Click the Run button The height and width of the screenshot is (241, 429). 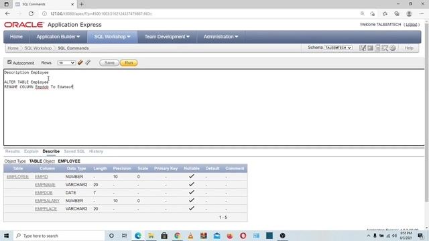click(129, 63)
